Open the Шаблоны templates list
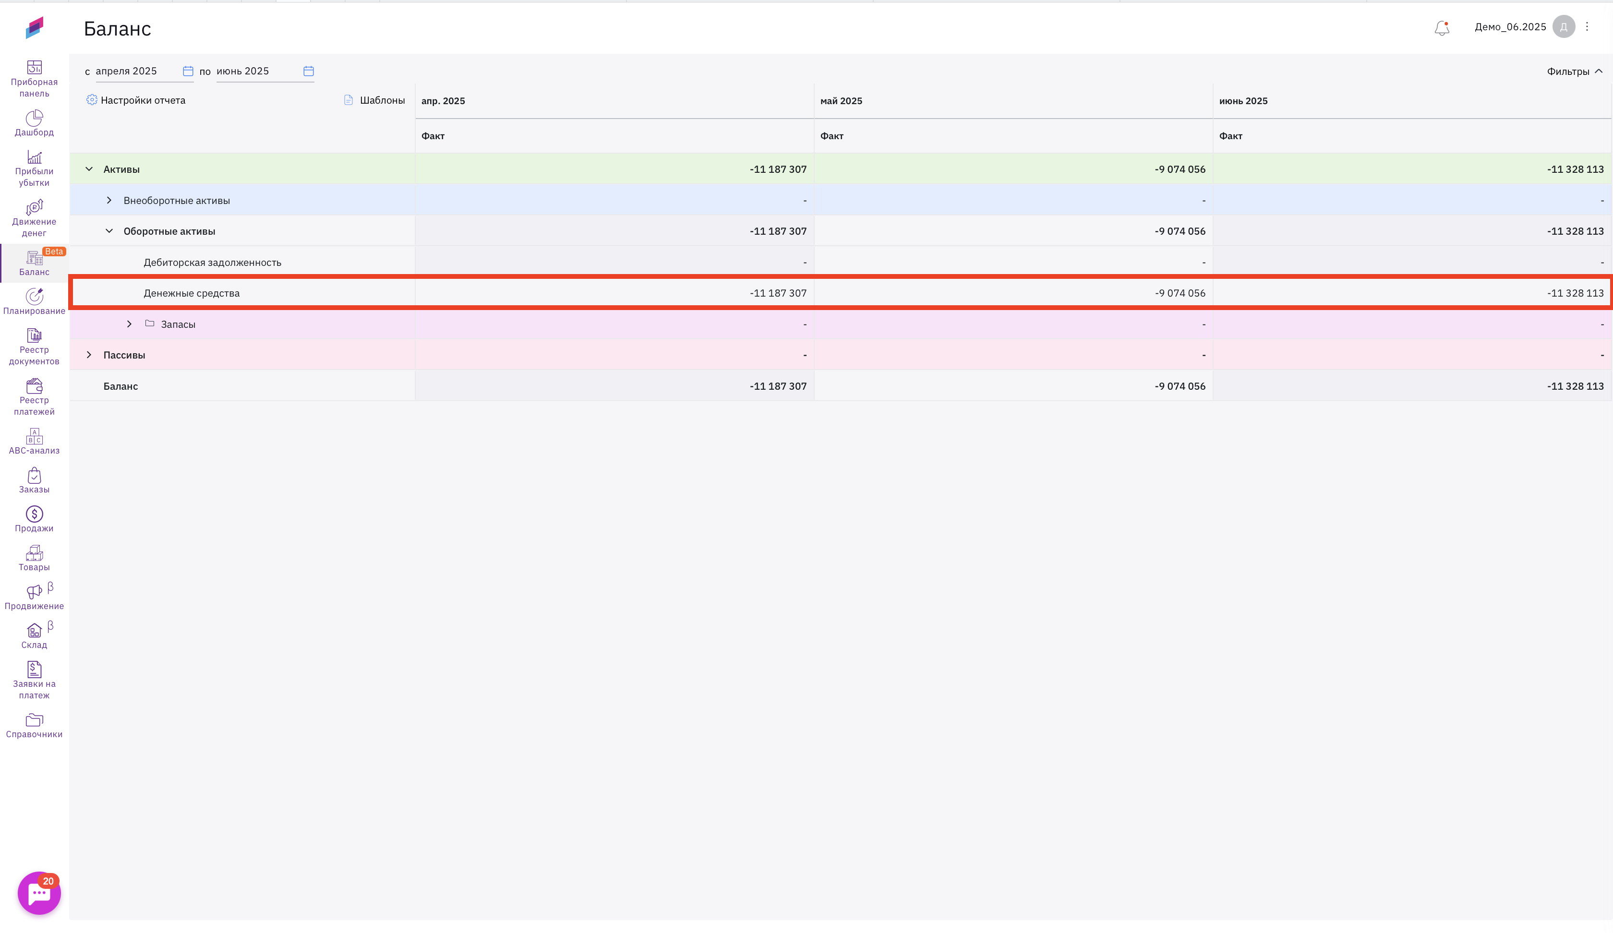The height and width of the screenshot is (933, 1613). pyautogui.click(x=374, y=100)
